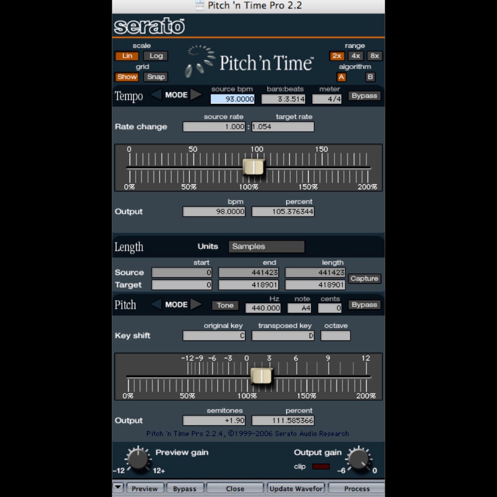This screenshot has height=497, width=497.
Task: Click the Tempo MODE right arrow
Action: (196, 95)
